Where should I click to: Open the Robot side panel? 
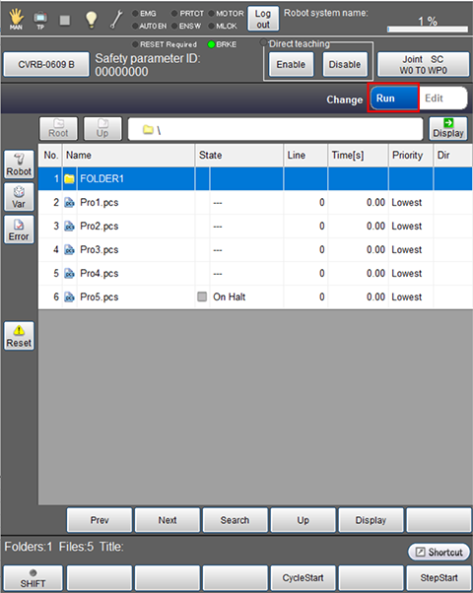19,165
